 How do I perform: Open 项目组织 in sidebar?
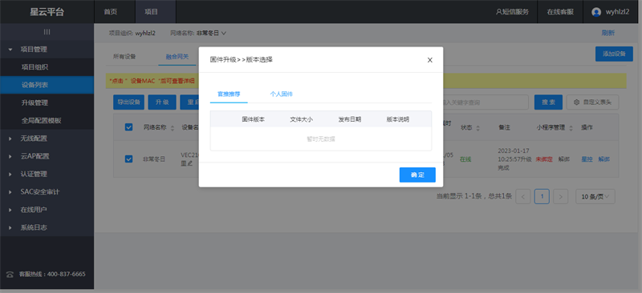click(x=47, y=67)
